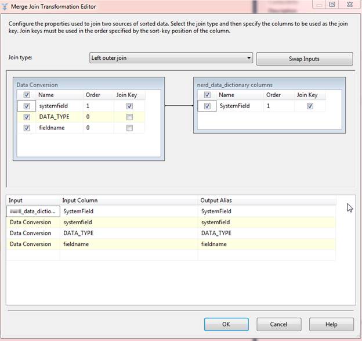Select the input dropdown cell in first row
This screenshot has height=341, width=362.
click(x=33, y=211)
